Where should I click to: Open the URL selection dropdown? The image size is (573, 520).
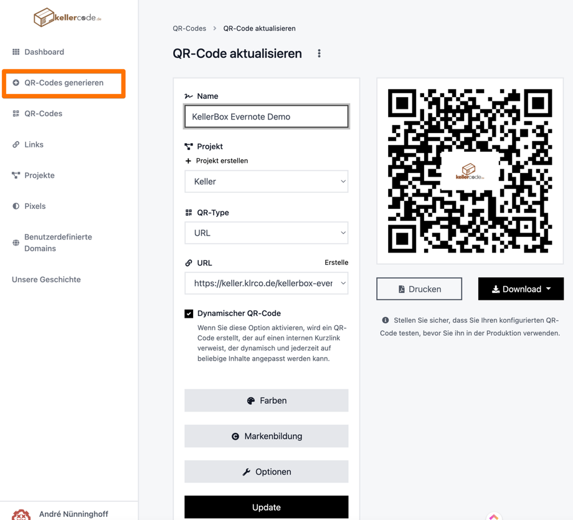pos(266,283)
